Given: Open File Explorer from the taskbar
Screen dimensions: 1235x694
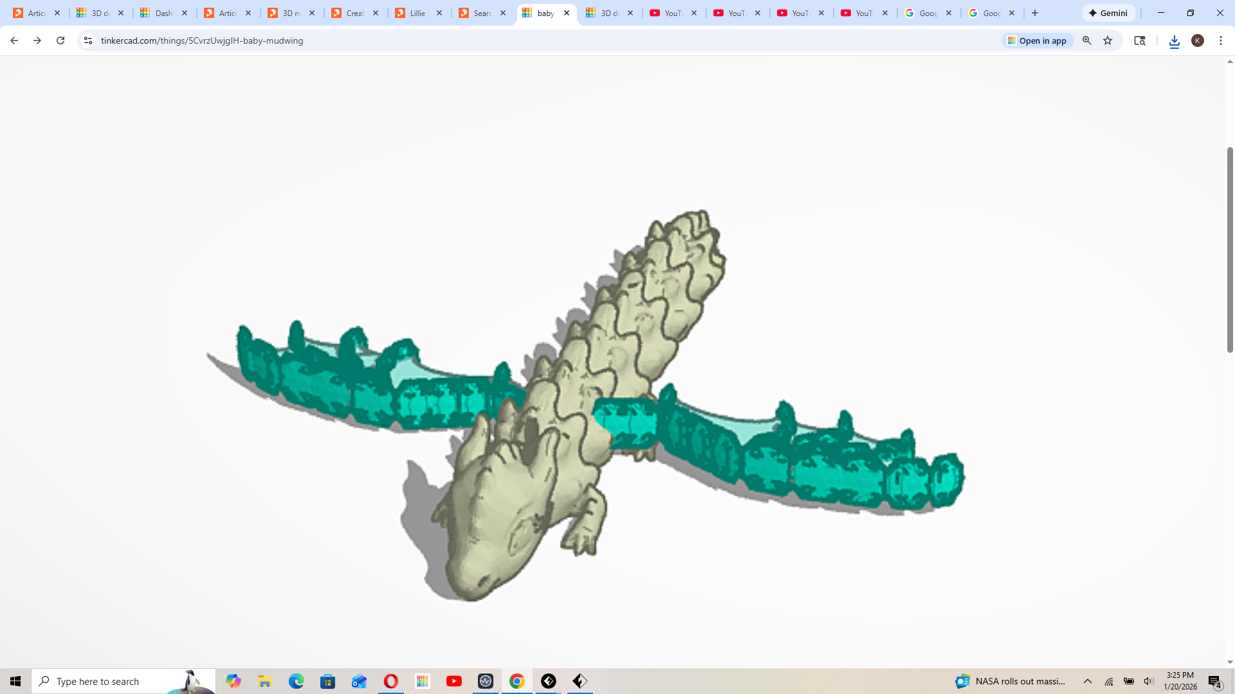Looking at the screenshot, I should [x=264, y=681].
